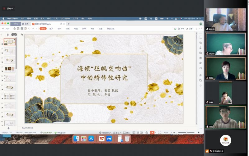Switch to outline list view toggle
249x156 pixels.
click(8, 34)
